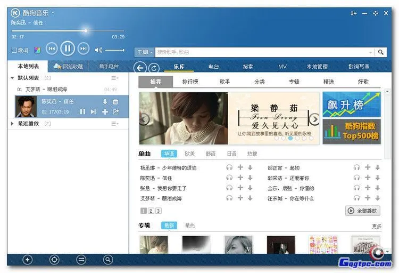Refresh the library page
Image resolution: width=399 pixels, height=273 pixels.
point(154,68)
